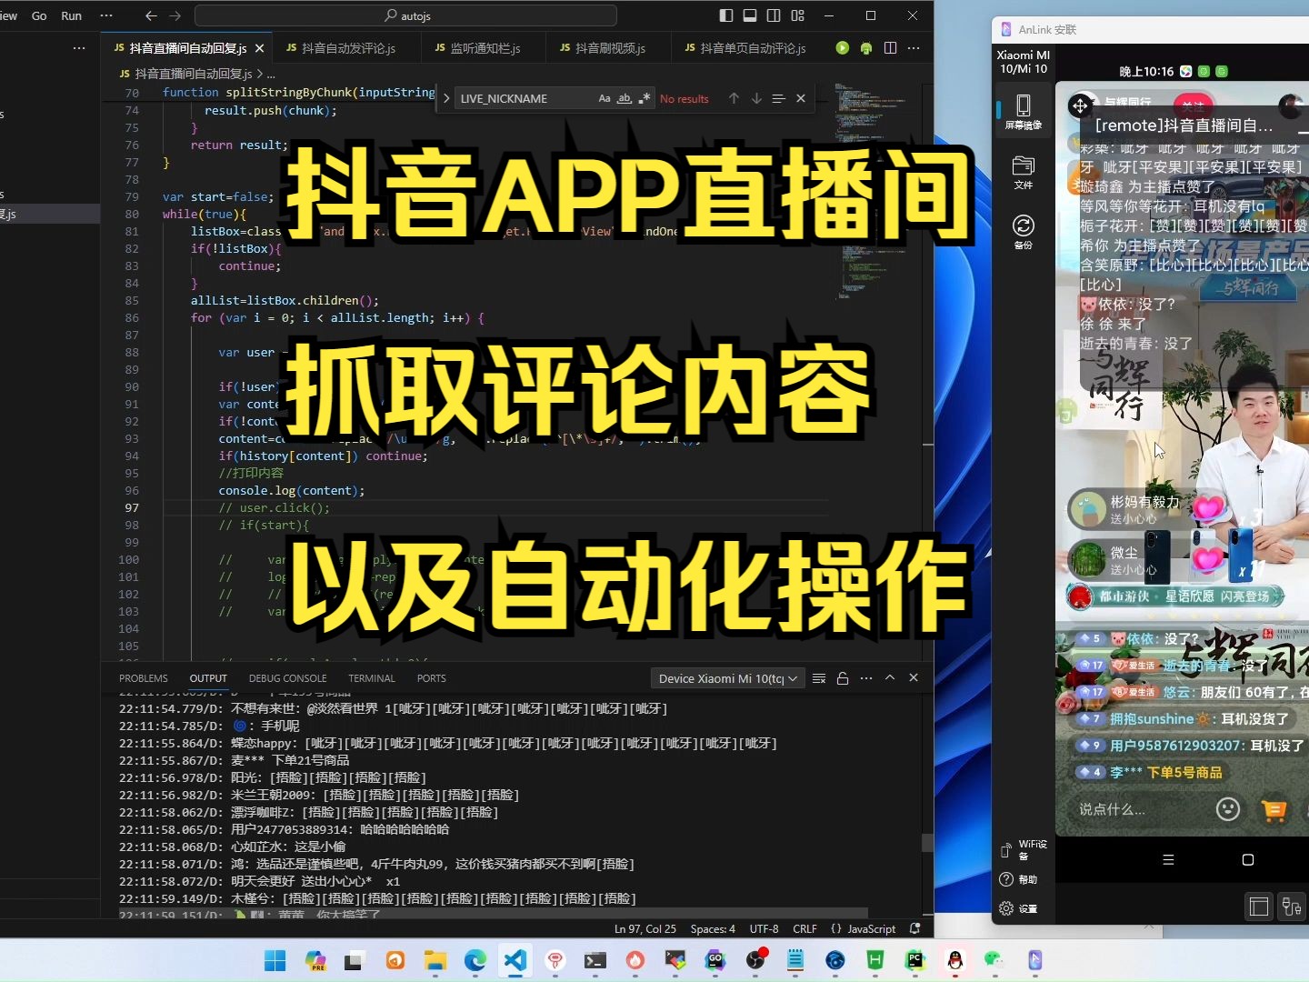Go to next match arrow in find widget
Screen dimensions: 1309x982
[756, 98]
